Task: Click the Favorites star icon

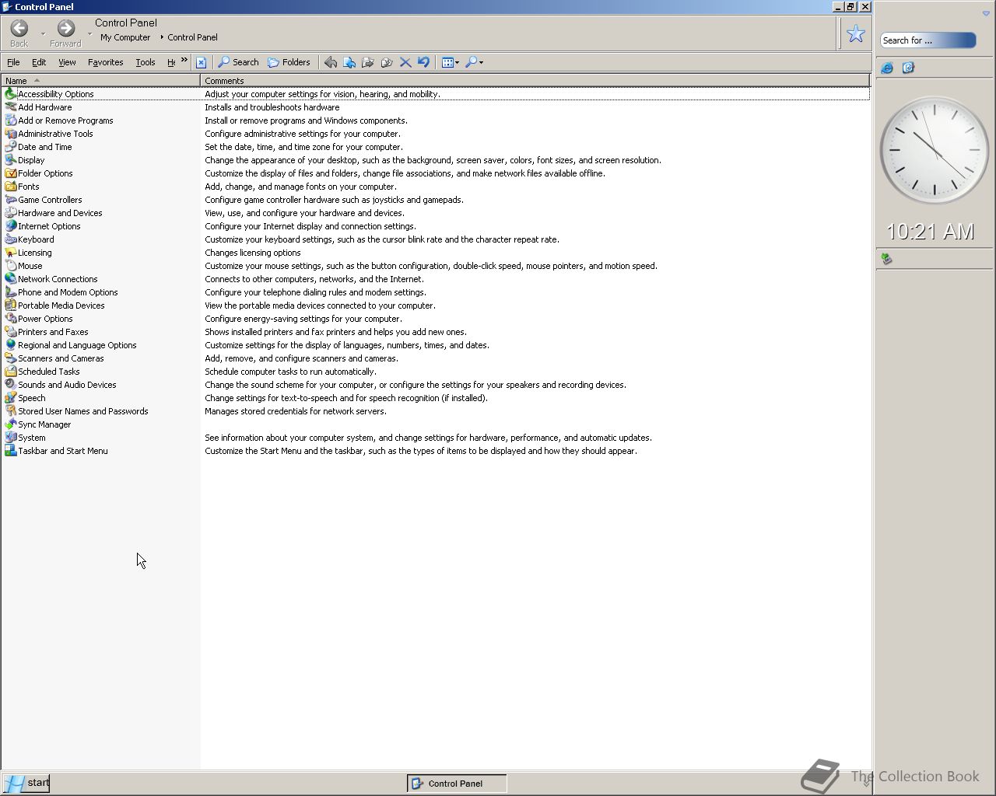Action: (x=856, y=33)
